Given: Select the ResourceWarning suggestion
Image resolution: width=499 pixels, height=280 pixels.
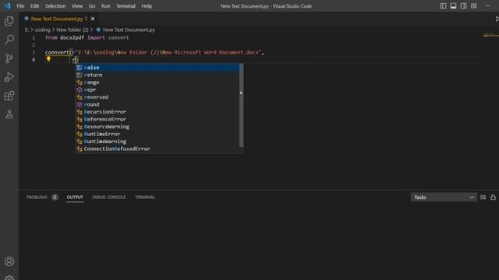Looking at the screenshot, I should pos(157,126).
